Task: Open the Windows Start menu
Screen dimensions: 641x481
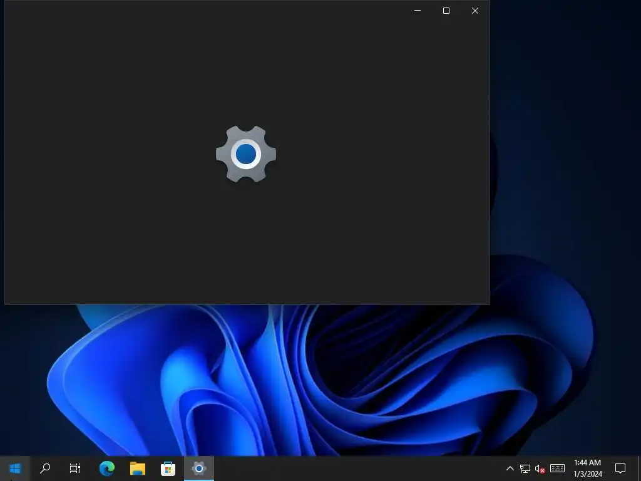Action: coord(15,468)
